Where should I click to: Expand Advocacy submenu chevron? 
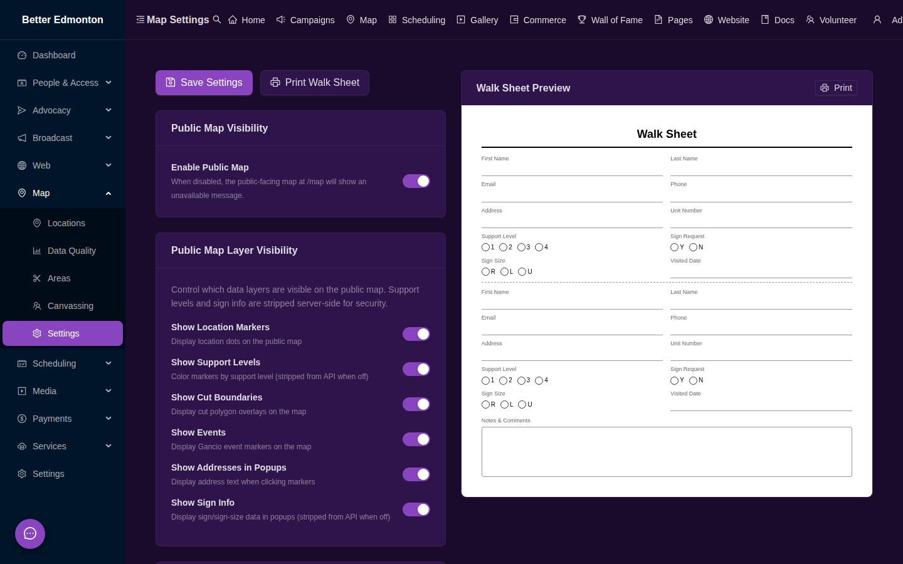[x=108, y=110]
